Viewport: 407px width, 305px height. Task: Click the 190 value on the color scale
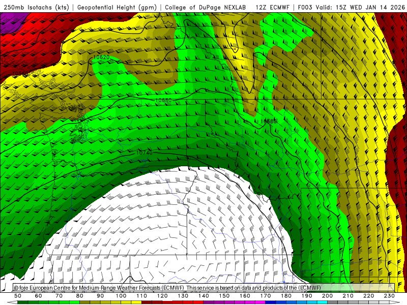307,296
